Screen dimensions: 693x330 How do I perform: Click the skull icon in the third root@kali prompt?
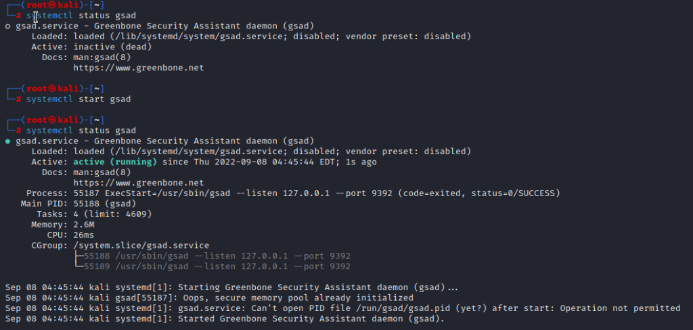point(52,120)
